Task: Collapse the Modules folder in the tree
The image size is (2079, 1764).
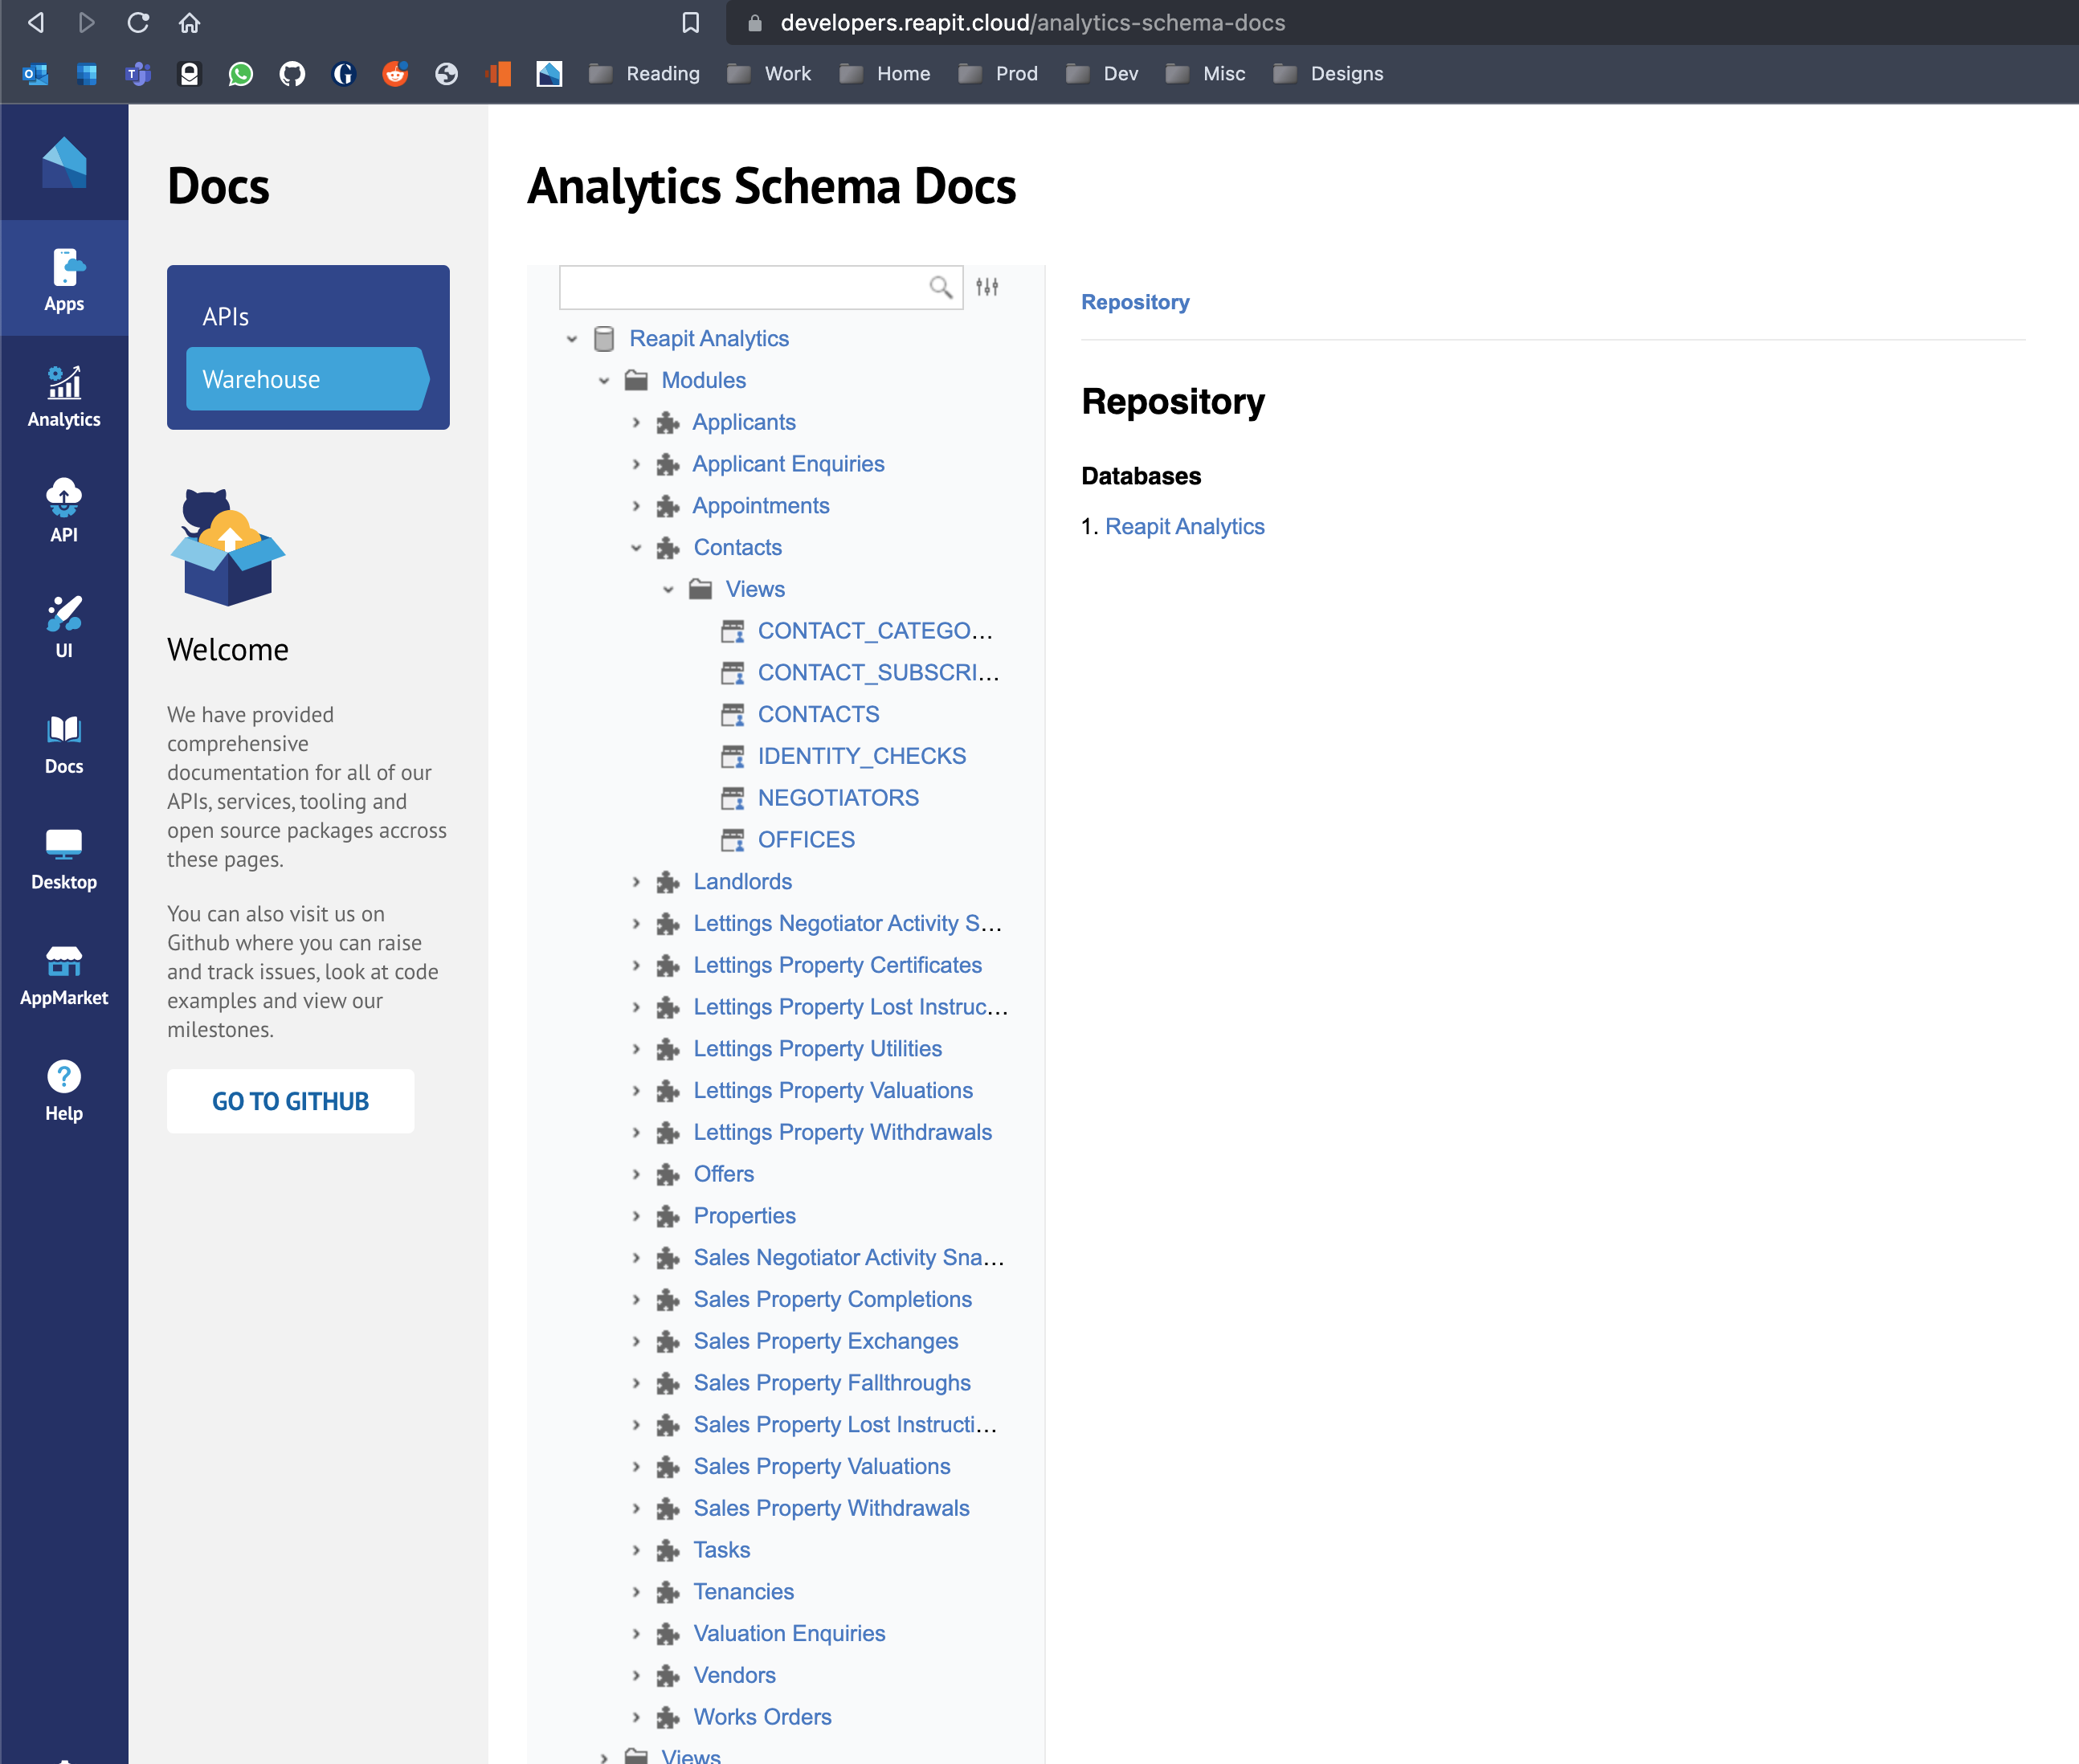Action: point(604,380)
